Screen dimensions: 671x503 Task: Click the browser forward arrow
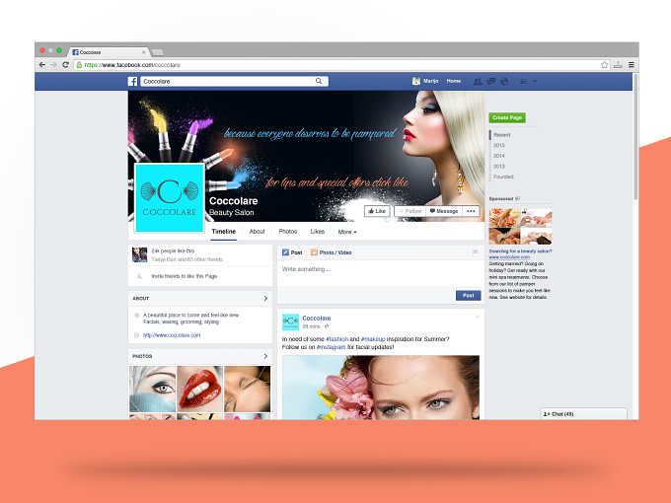[x=53, y=64]
